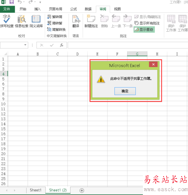The width and height of the screenshot is (188, 195).
Task: Customize the Quick Access Toolbar
Action: tap(40, 2)
